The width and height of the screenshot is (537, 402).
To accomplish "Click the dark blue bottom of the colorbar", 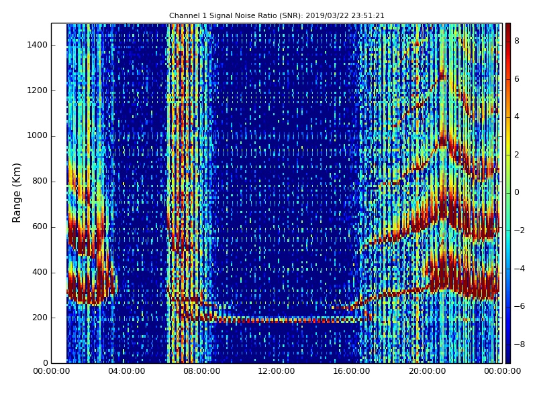I will coord(508,356).
